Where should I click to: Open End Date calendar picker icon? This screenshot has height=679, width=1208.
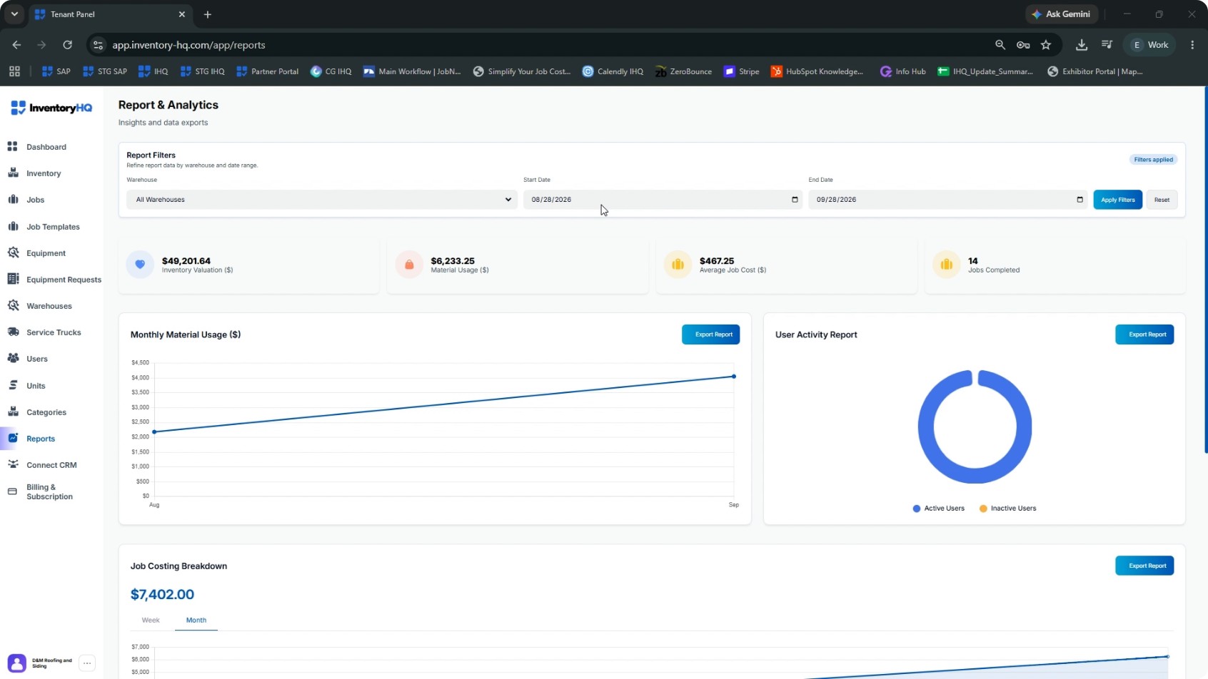[1079, 200]
